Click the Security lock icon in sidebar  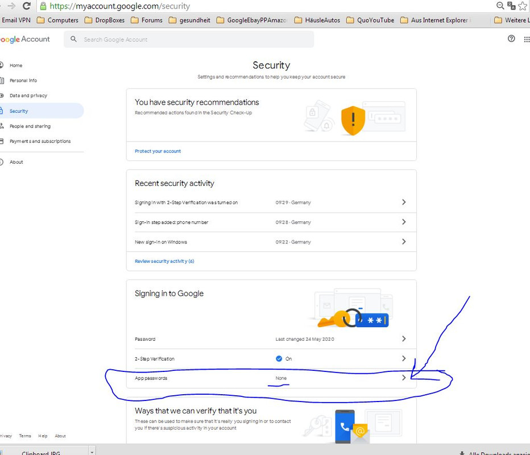coord(1,110)
